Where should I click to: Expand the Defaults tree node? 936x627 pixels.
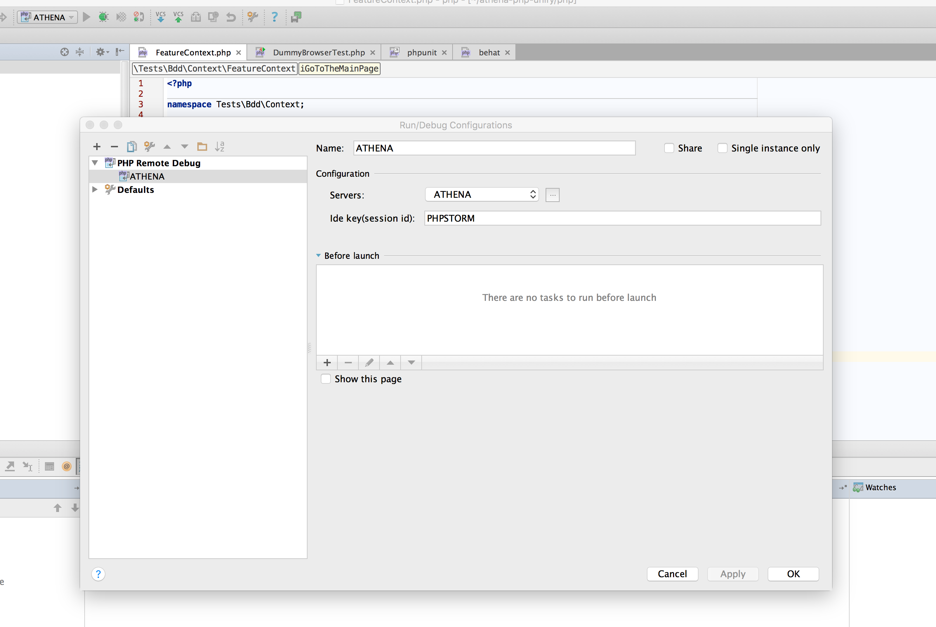click(x=95, y=189)
